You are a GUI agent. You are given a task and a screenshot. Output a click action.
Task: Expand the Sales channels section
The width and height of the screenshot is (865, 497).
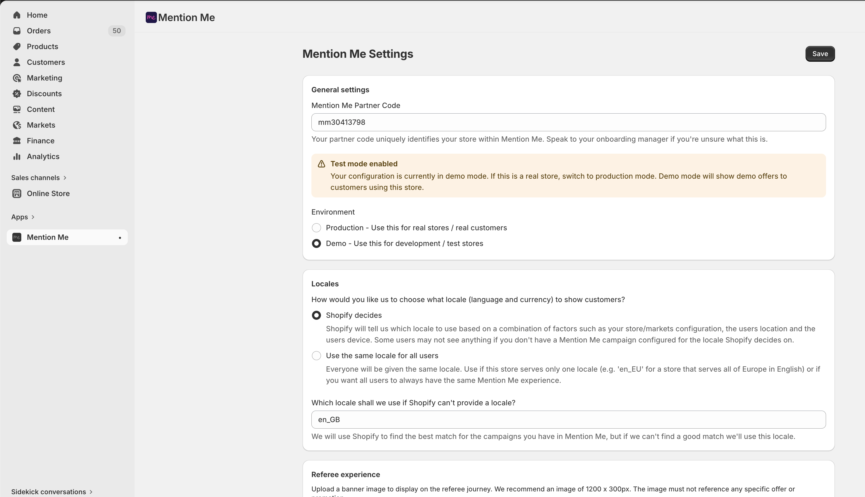click(x=39, y=178)
